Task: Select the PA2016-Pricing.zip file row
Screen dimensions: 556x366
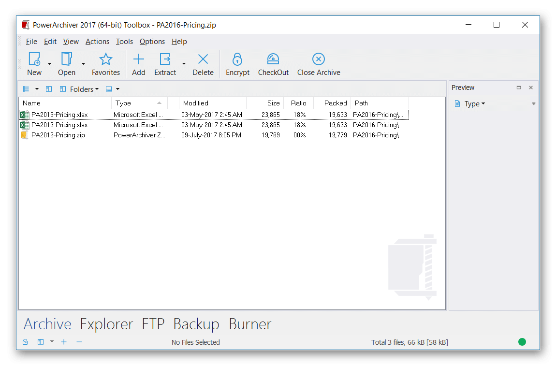Action: (58, 135)
